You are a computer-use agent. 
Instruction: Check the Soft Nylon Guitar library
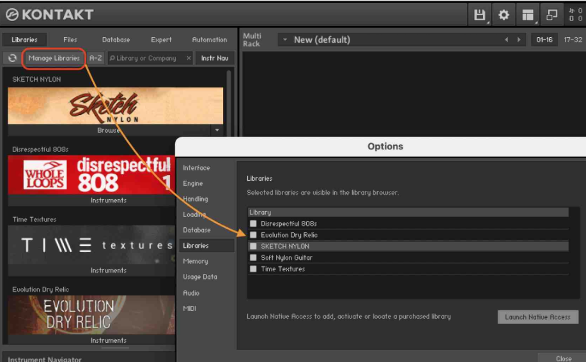tap(253, 258)
